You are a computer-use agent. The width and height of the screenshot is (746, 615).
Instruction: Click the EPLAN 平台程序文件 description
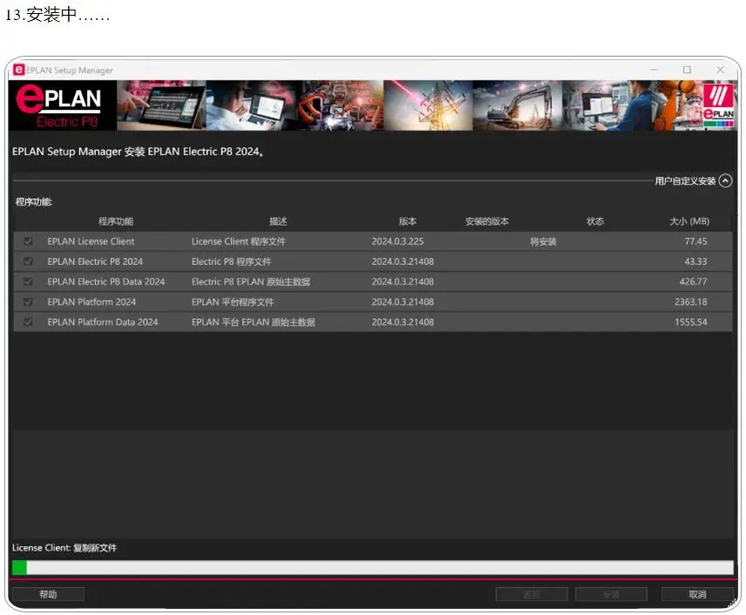pyautogui.click(x=233, y=302)
